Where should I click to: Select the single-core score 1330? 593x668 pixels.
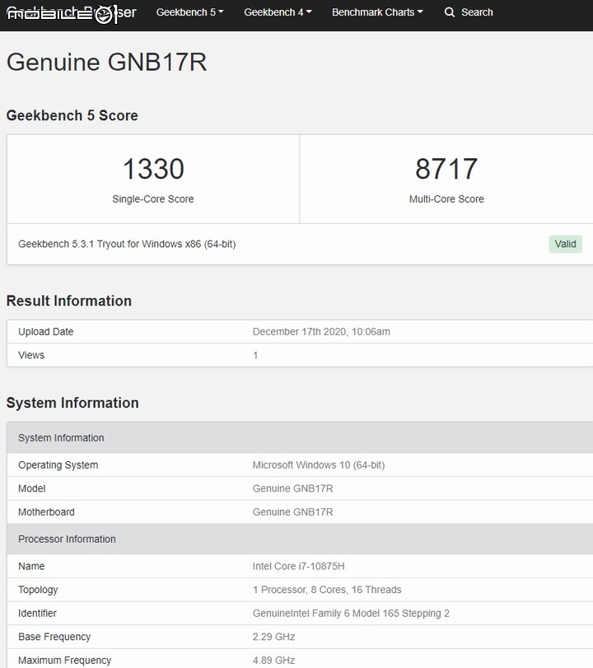pyautogui.click(x=153, y=169)
